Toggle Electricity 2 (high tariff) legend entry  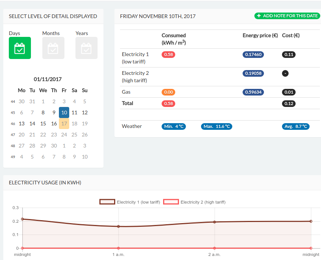click(x=194, y=202)
